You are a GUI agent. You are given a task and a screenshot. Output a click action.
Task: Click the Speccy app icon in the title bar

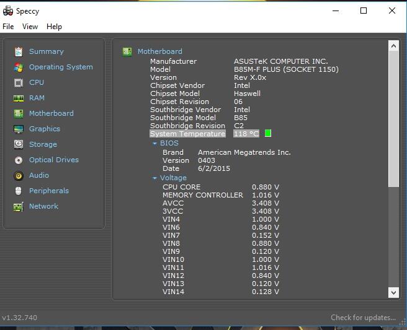tap(8, 11)
